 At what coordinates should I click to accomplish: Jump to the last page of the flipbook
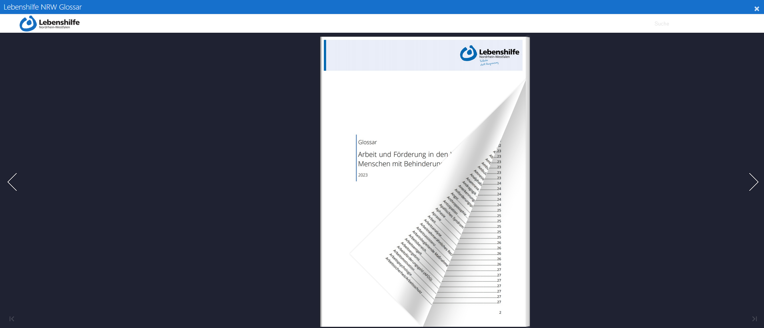(754, 319)
